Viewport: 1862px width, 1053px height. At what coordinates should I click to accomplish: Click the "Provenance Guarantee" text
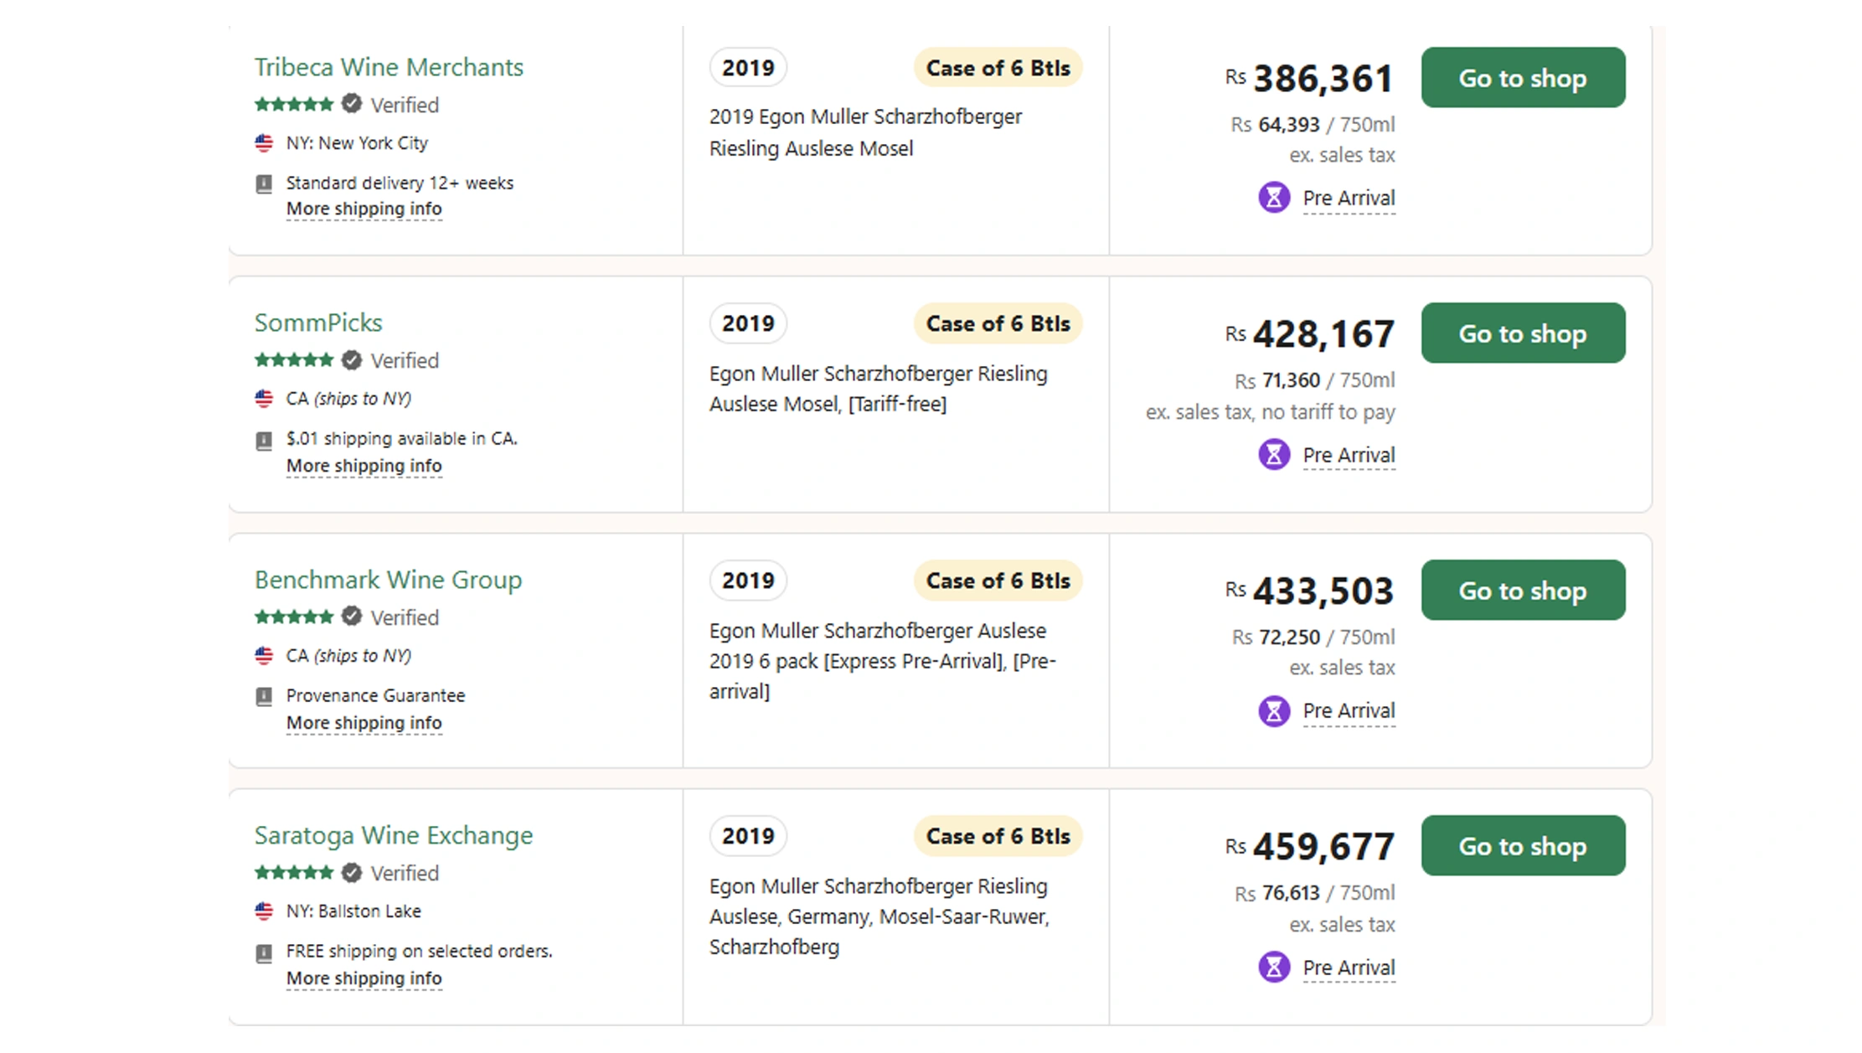click(375, 696)
